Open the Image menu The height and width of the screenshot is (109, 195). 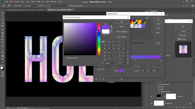(16, 2)
